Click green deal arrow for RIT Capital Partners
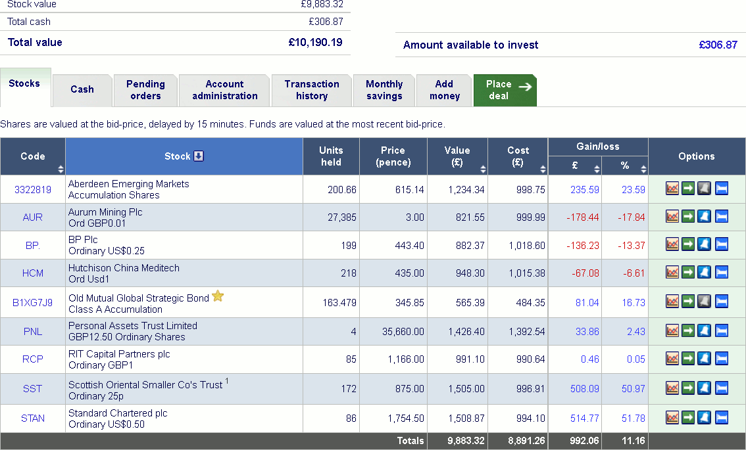This screenshot has width=746, height=450. [688, 358]
